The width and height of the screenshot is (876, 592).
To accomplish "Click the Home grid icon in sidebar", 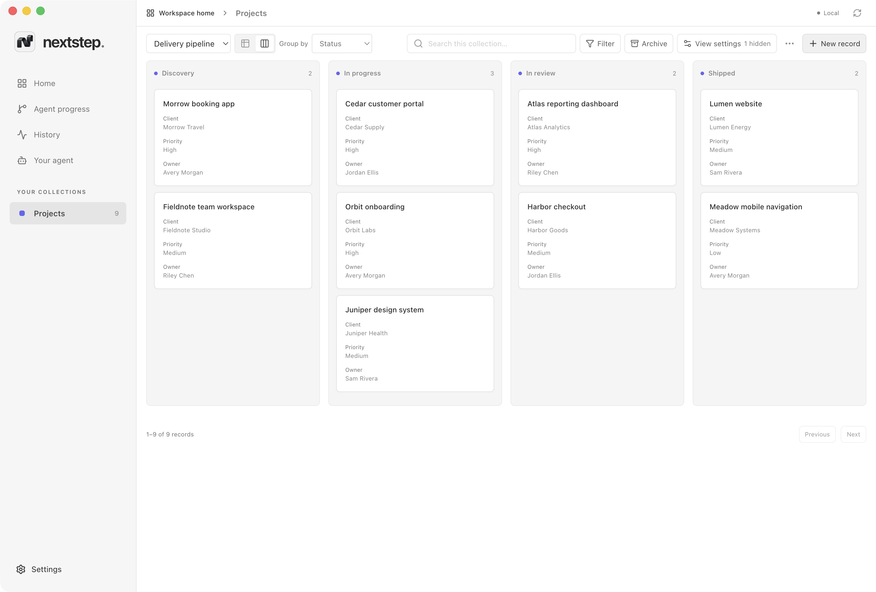I will [x=22, y=83].
